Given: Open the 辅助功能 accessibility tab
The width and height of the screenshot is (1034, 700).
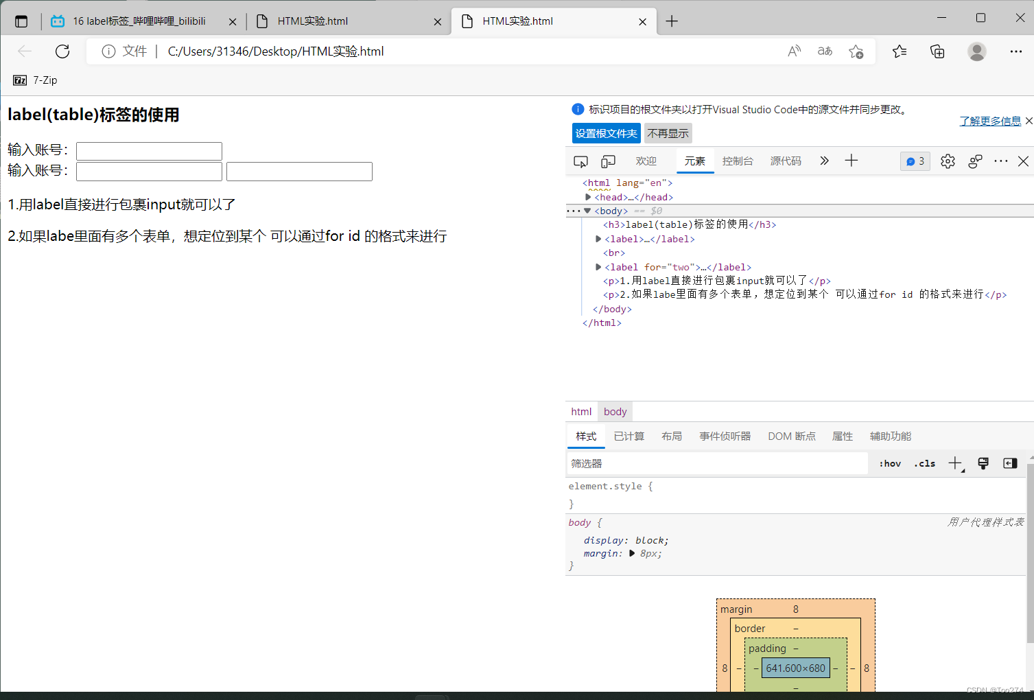Looking at the screenshot, I should [x=891, y=436].
